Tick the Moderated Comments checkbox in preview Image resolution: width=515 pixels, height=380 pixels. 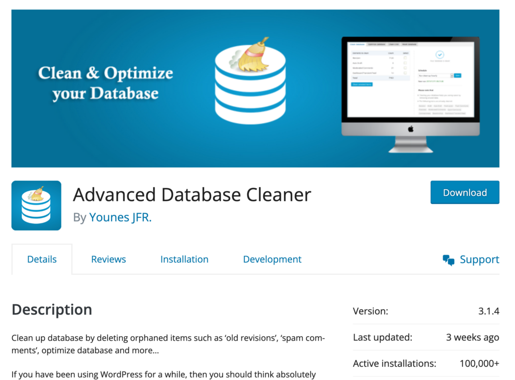(x=405, y=68)
